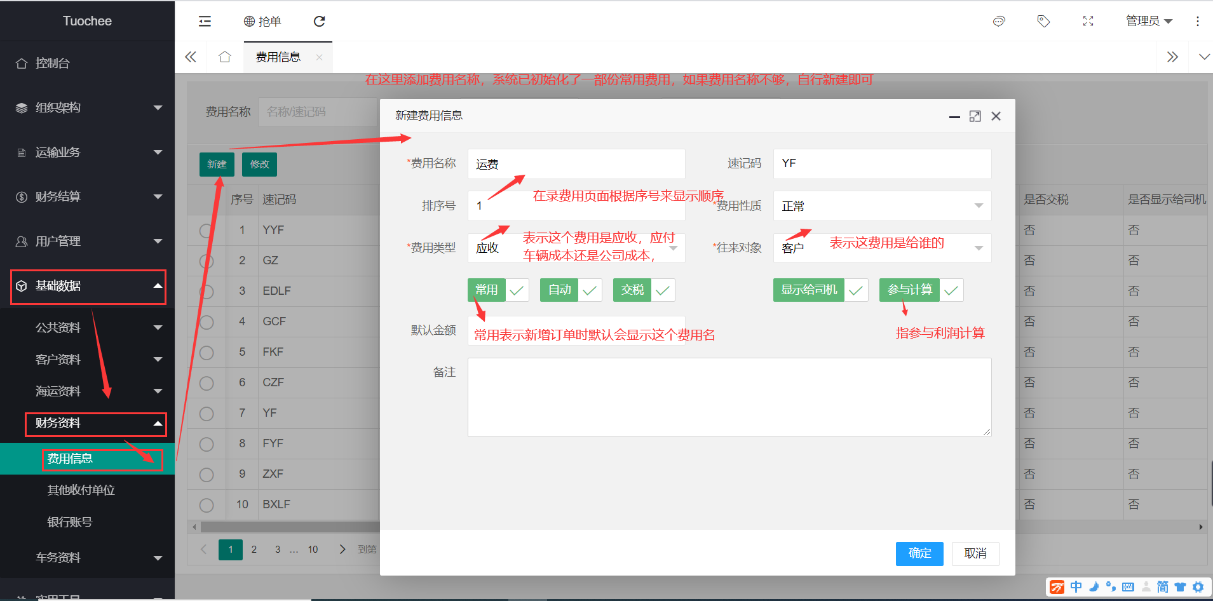Collapse the 财务资料 submenu

coord(87,423)
